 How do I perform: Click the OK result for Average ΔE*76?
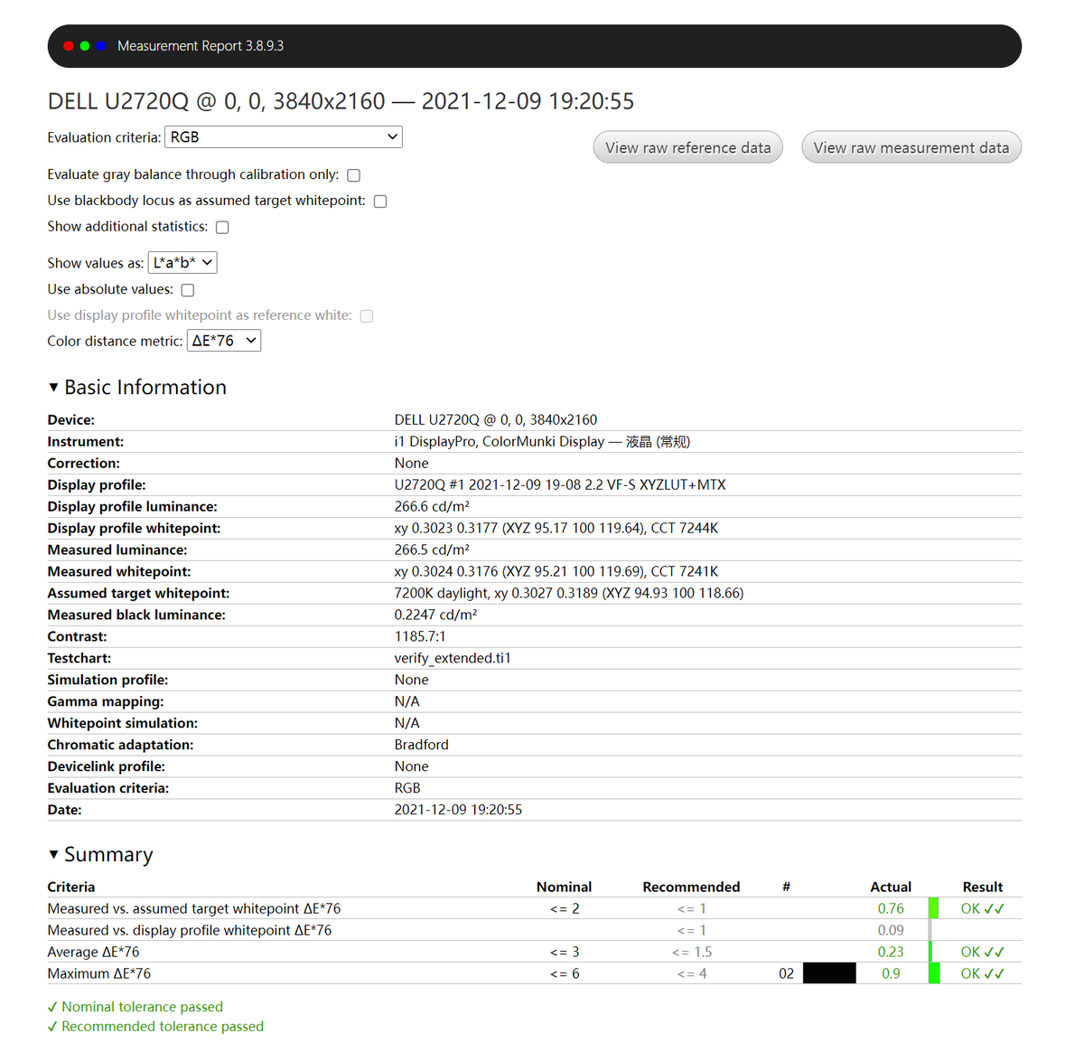click(x=983, y=952)
